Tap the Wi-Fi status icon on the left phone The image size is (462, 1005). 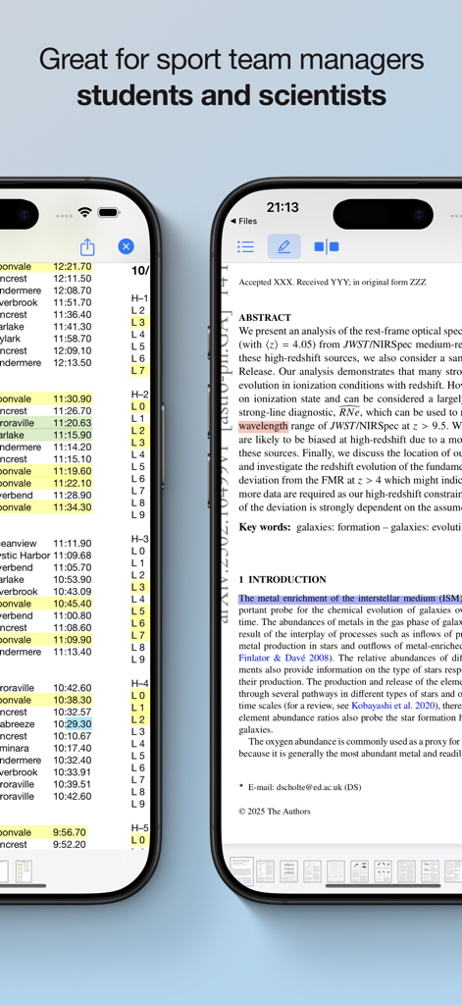(84, 212)
